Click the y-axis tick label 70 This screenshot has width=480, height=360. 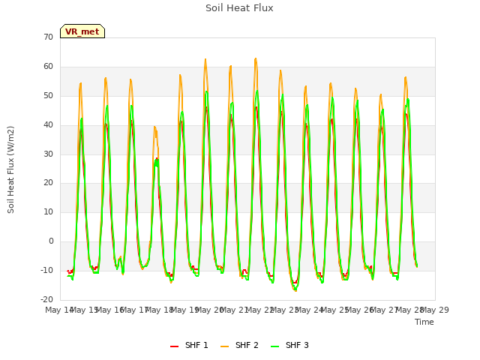tap(48, 37)
